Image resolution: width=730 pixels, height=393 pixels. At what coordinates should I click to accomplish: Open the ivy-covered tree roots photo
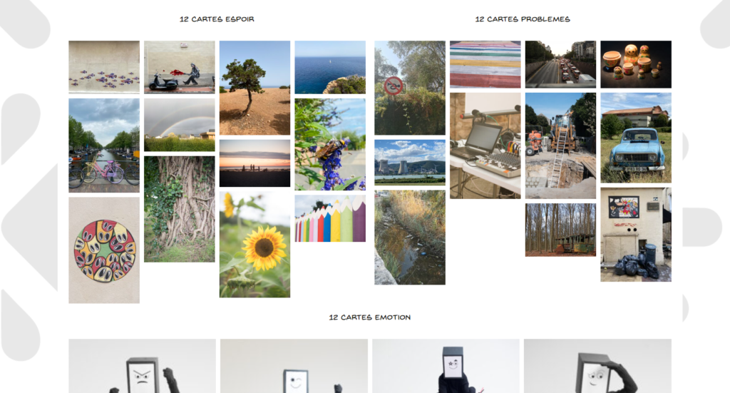coord(179,209)
